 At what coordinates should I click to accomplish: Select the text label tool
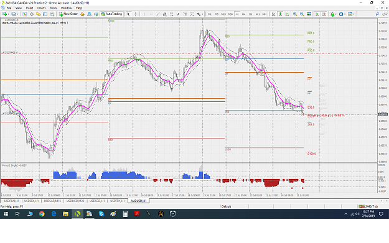[x=178, y=14]
